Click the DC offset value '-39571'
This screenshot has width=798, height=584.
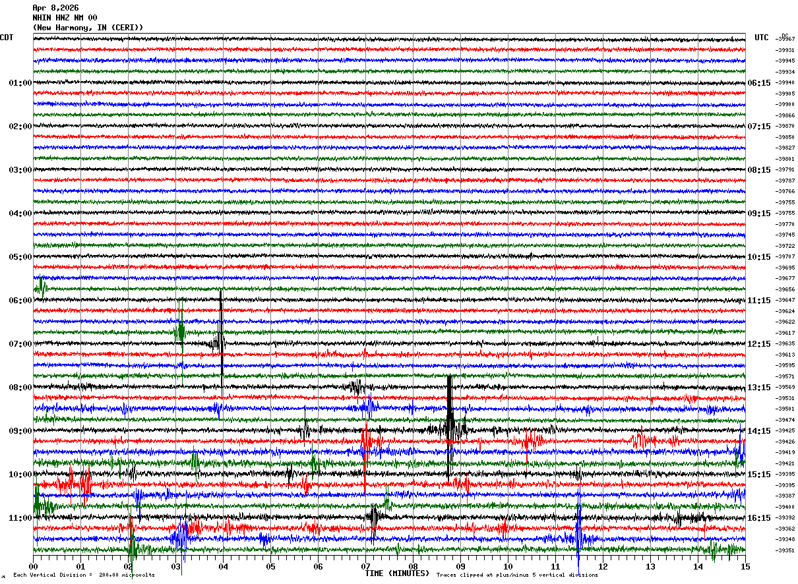(x=785, y=376)
